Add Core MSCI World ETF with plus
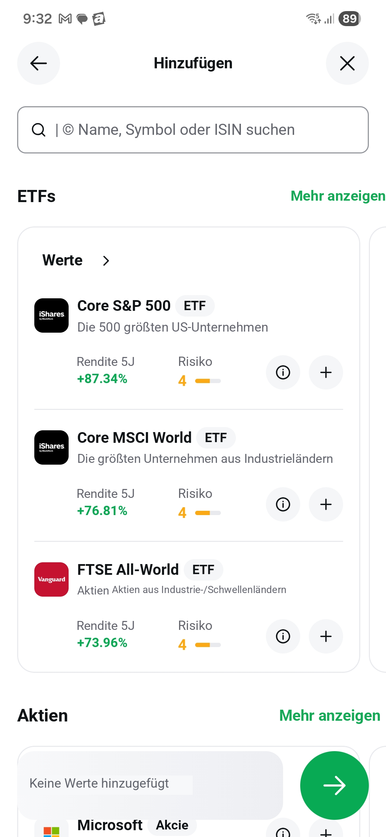Image resolution: width=386 pixels, height=837 pixels. pyautogui.click(x=326, y=504)
